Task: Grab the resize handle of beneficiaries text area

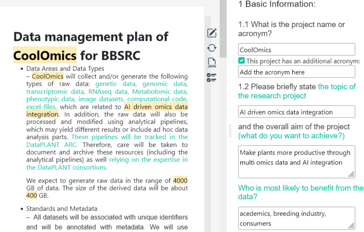Action: pos(351,226)
